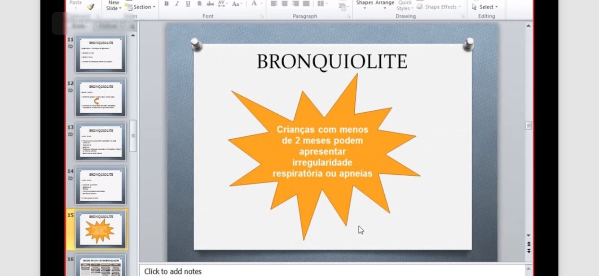Viewport: 599px width, 276px height.
Task: Select slide 14 thumbnail
Action: pos(101,185)
